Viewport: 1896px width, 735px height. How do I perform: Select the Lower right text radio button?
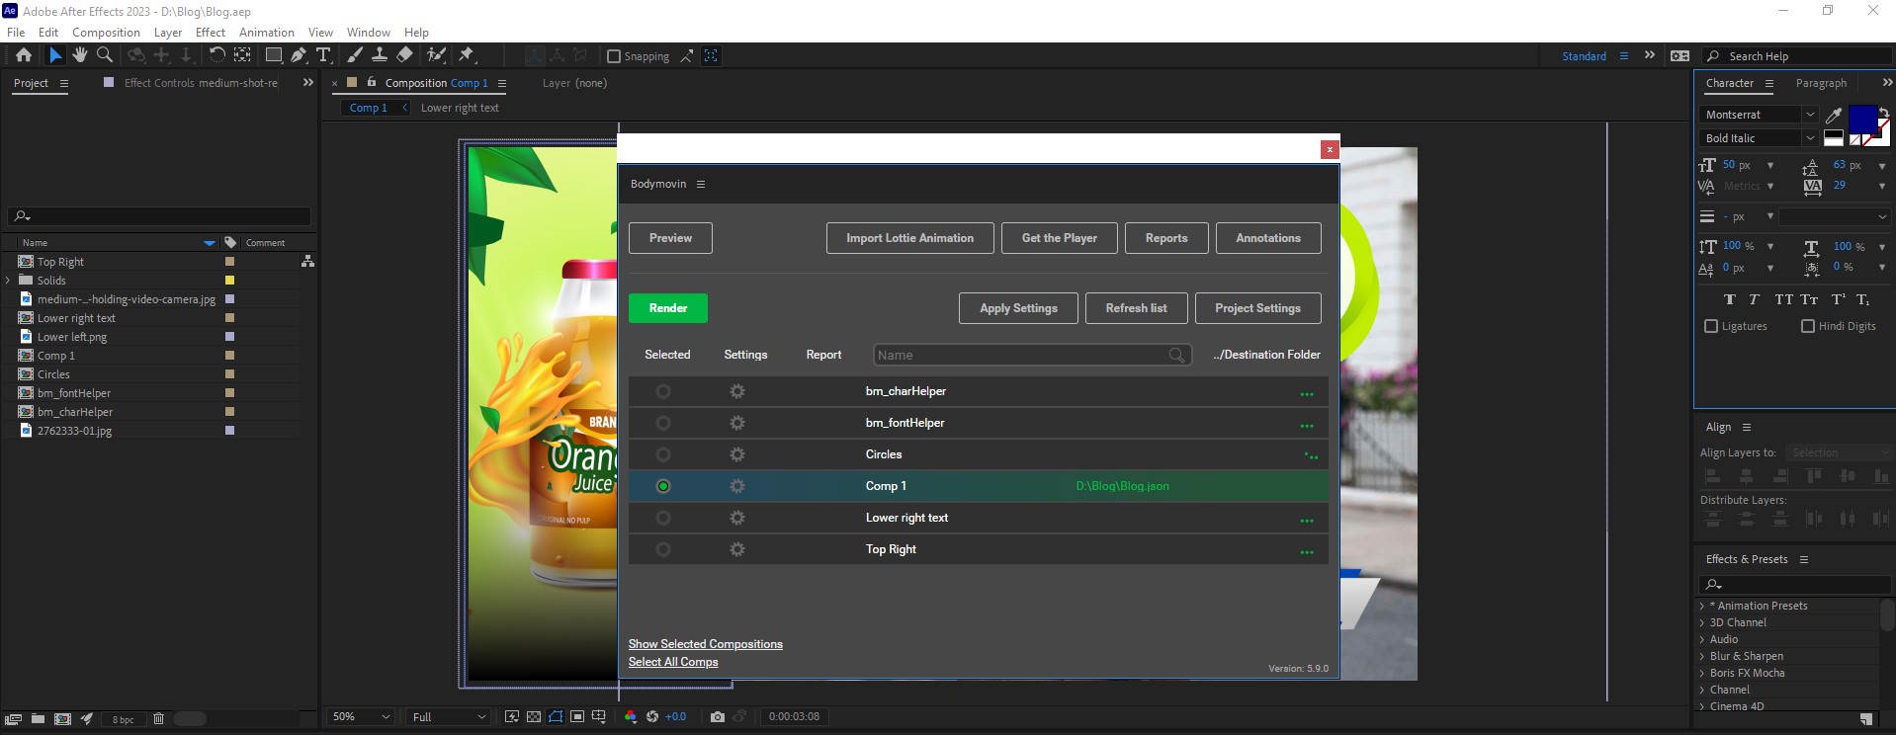tap(663, 518)
